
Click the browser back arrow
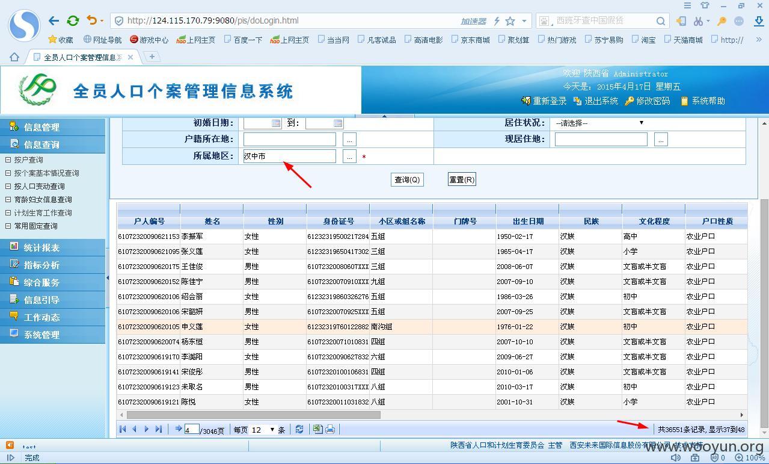click(54, 20)
